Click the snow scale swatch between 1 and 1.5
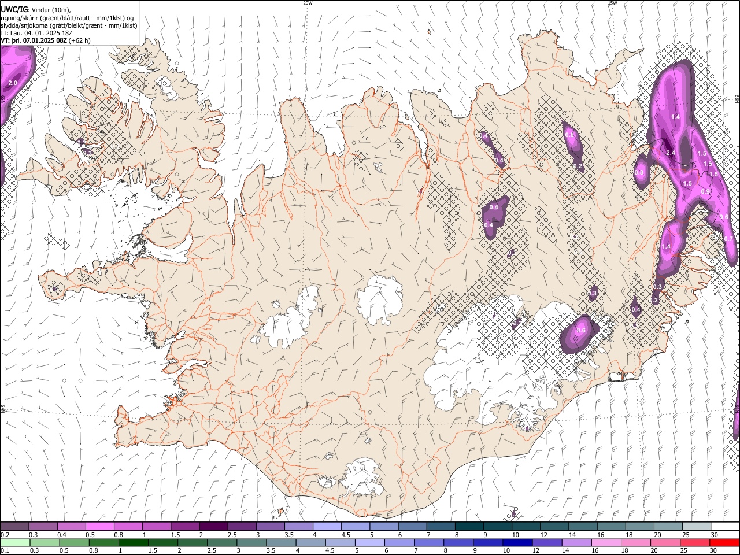 point(157,526)
